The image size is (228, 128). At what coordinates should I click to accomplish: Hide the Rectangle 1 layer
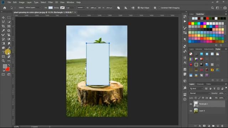(191, 104)
